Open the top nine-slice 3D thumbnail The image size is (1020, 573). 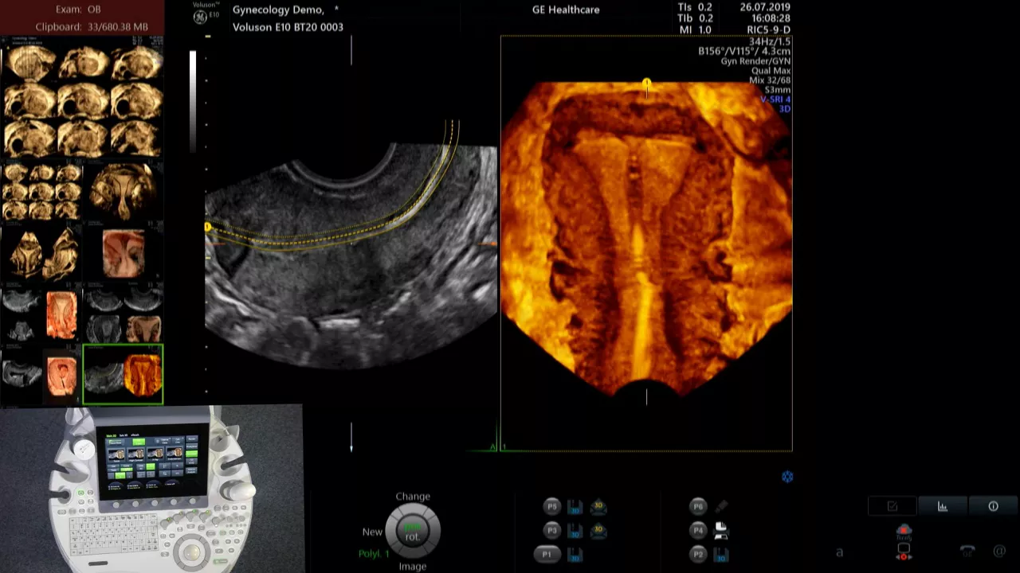(x=83, y=101)
